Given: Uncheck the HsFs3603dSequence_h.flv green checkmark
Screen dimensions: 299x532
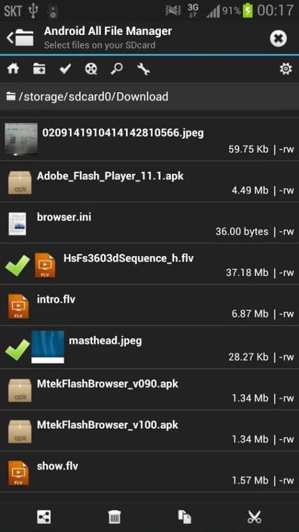Looking at the screenshot, I should click(x=17, y=266).
